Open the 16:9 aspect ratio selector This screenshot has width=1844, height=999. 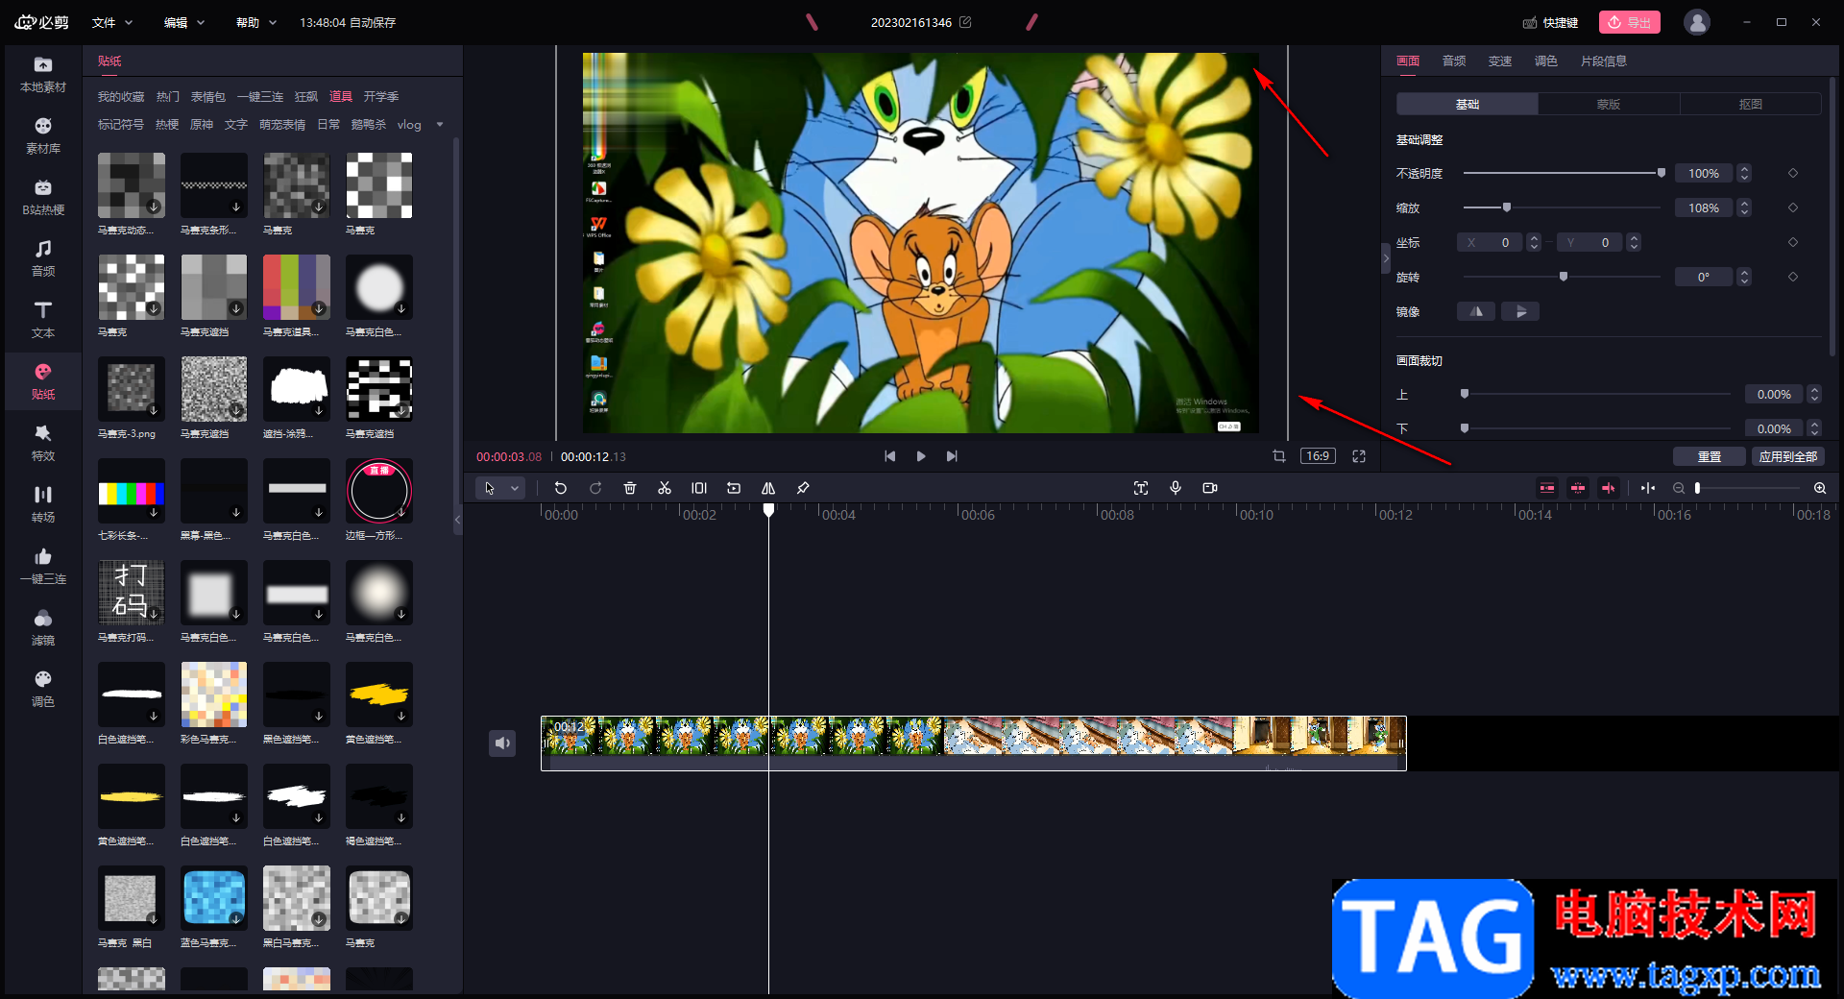[x=1318, y=456]
